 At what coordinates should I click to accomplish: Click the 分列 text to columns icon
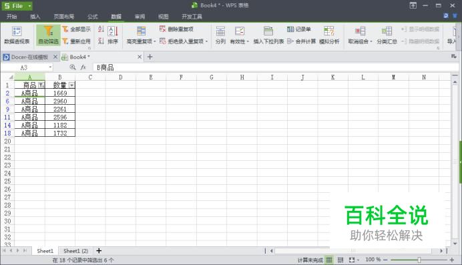point(220,35)
